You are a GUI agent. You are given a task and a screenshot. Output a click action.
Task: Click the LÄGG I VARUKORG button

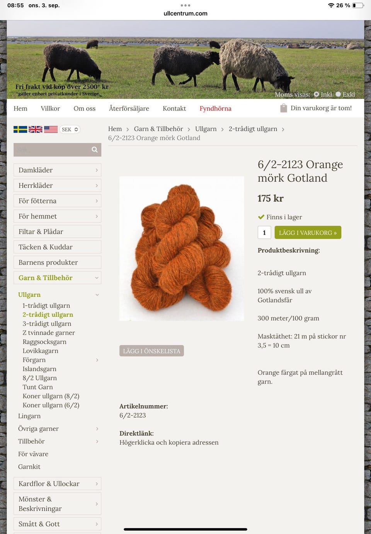[308, 232]
